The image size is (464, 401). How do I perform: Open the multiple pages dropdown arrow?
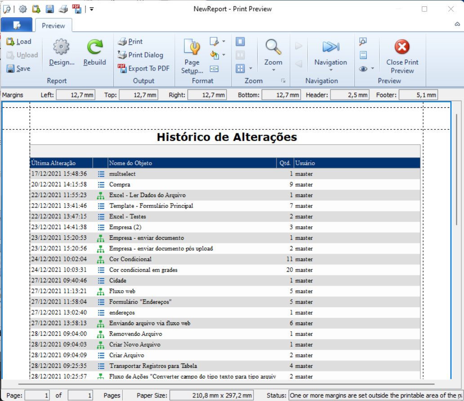click(x=250, y=69)
